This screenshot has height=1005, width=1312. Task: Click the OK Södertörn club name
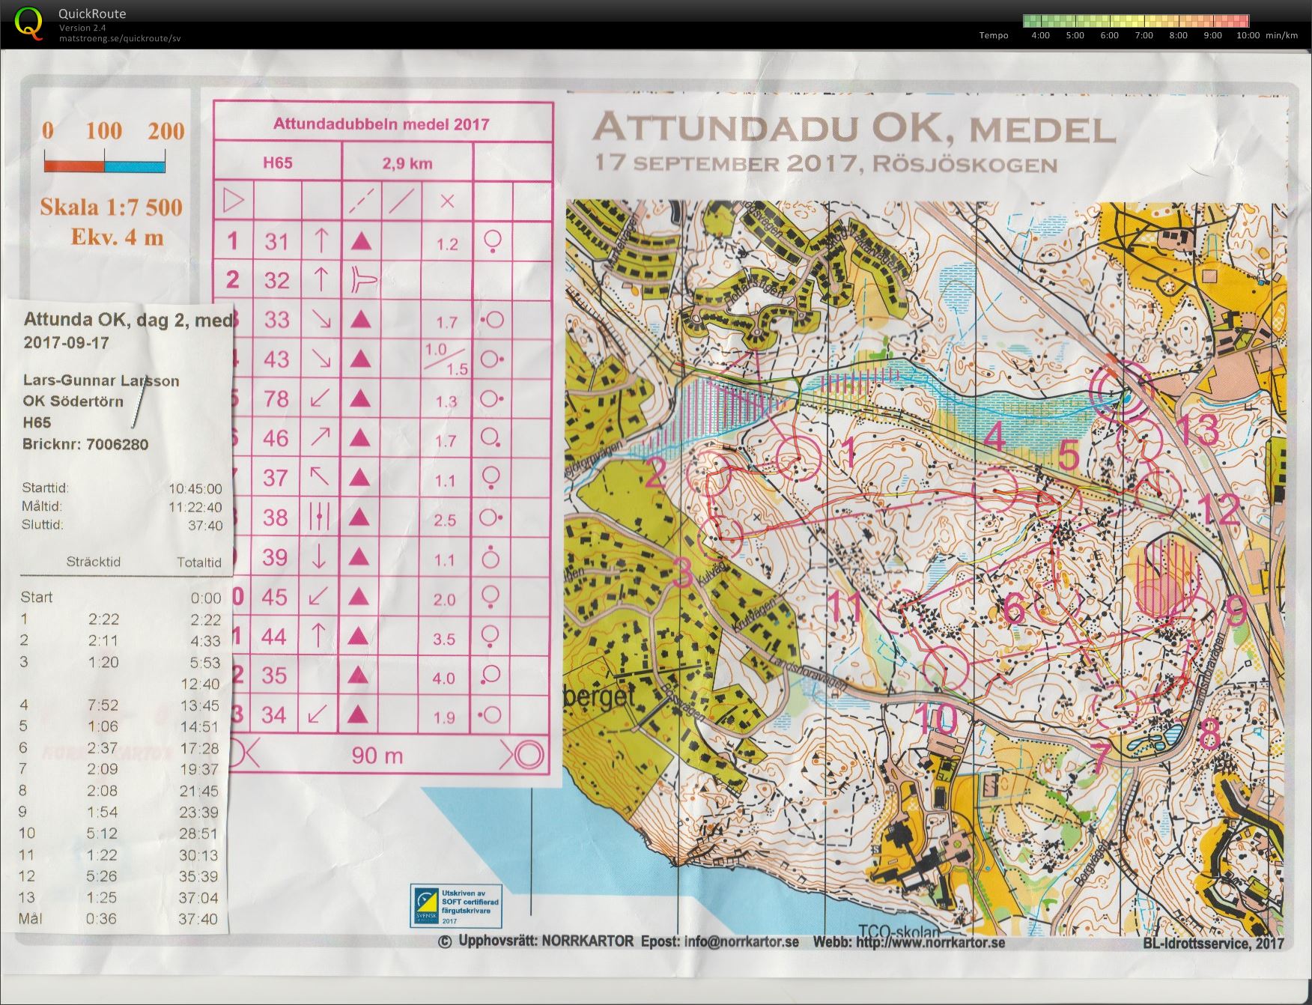tap(73, 401)
